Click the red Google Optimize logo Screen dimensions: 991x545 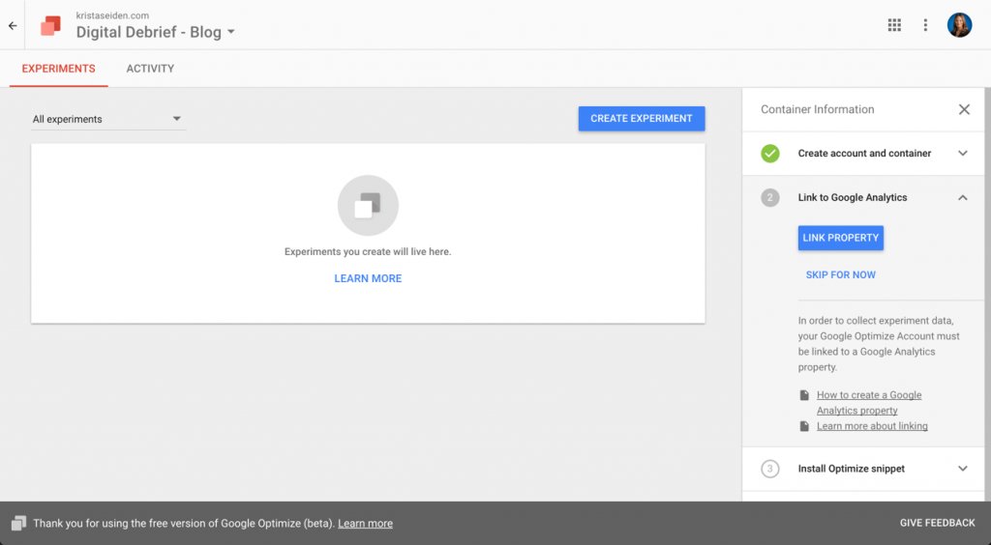coord(50,26)
